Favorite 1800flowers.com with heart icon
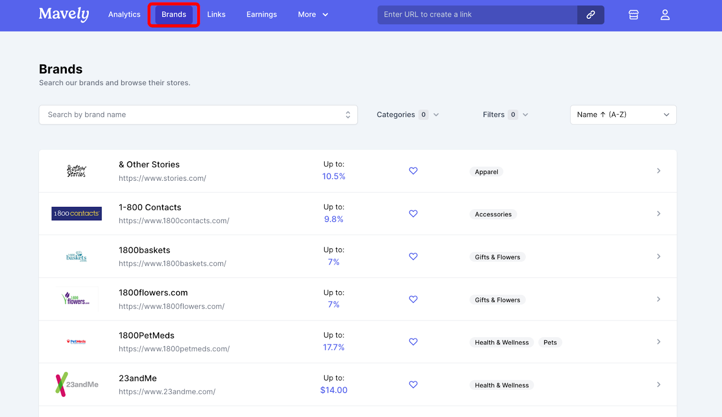The width and height of the screenshot is (722, 417). point(413,299)
